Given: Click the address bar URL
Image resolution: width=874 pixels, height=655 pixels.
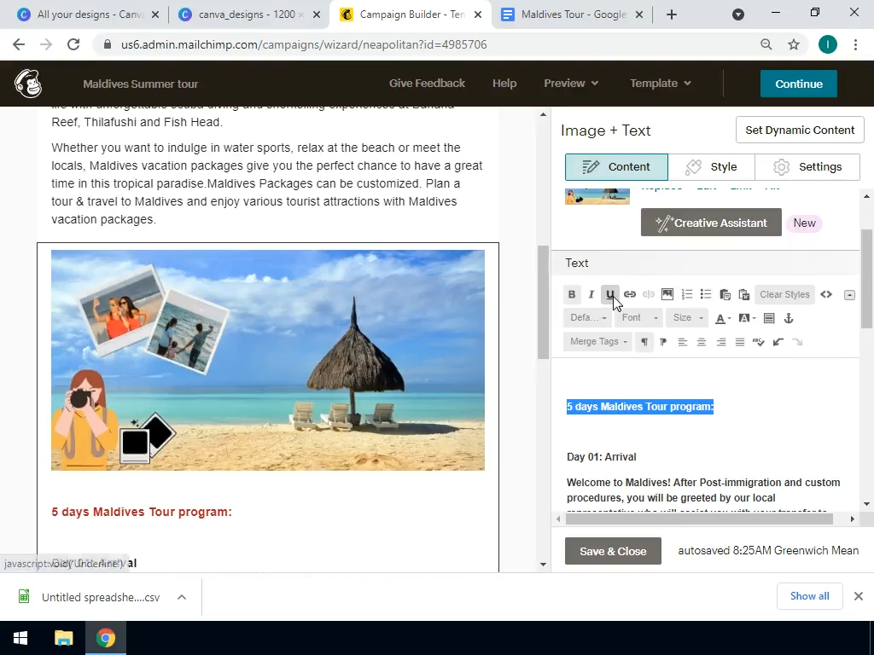Looking at the screenshot, I should coord(304,44).
